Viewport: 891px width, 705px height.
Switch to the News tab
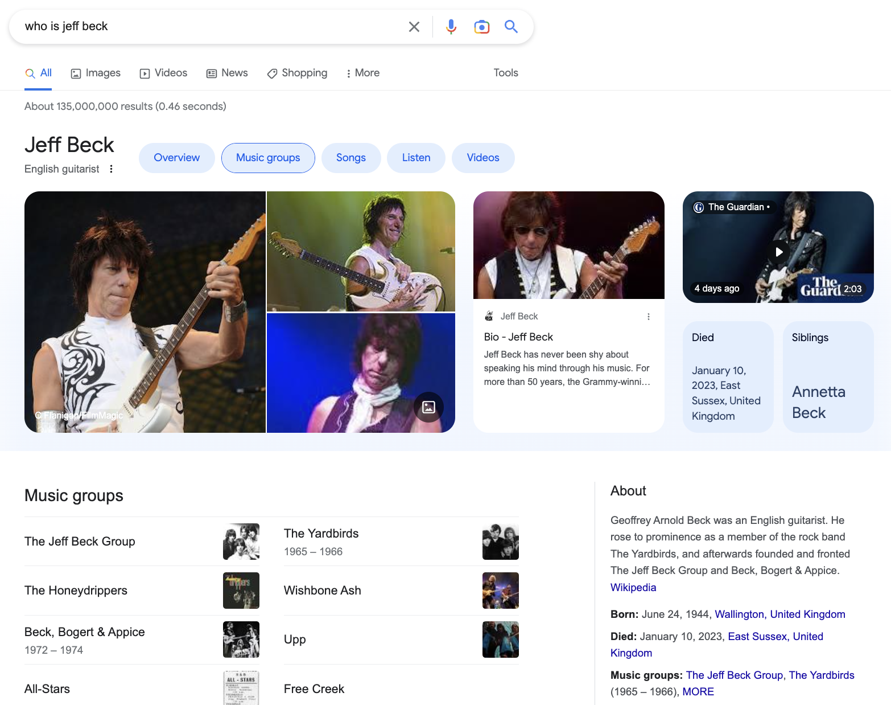tap(227, 73)
